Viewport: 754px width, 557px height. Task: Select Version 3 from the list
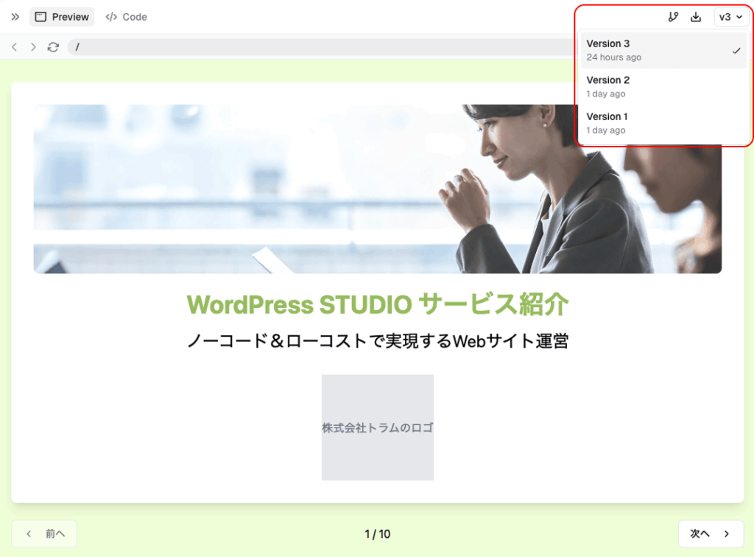point(663,50)
